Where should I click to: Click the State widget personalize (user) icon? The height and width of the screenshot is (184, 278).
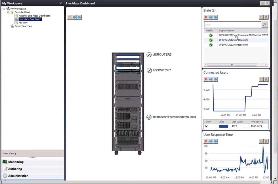pyautogui.click(x=266, y=17)
